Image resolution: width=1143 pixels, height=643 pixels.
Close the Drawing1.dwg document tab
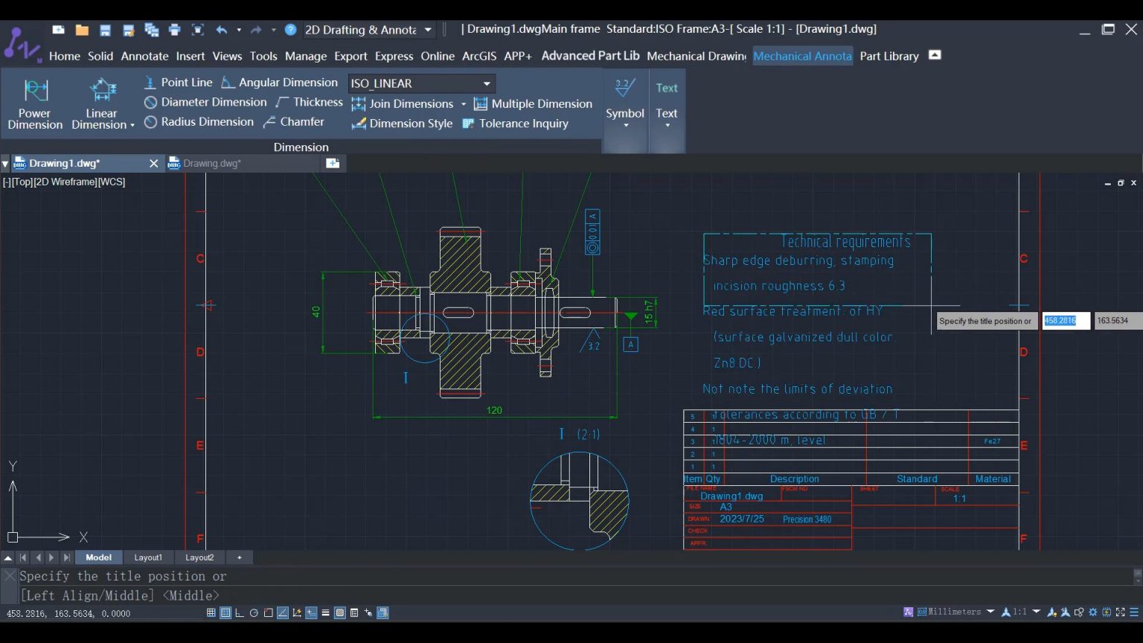(x=154, y=164)
